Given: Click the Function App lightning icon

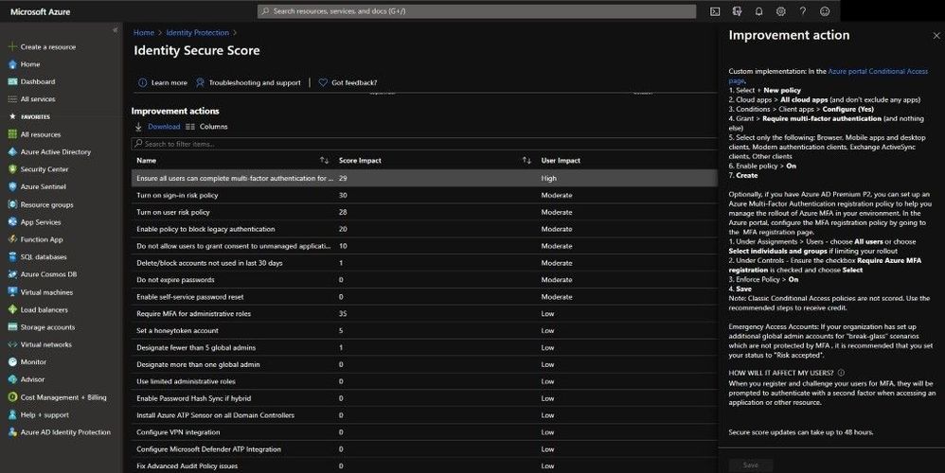Looking at the screenshot, I should (12, 239).
